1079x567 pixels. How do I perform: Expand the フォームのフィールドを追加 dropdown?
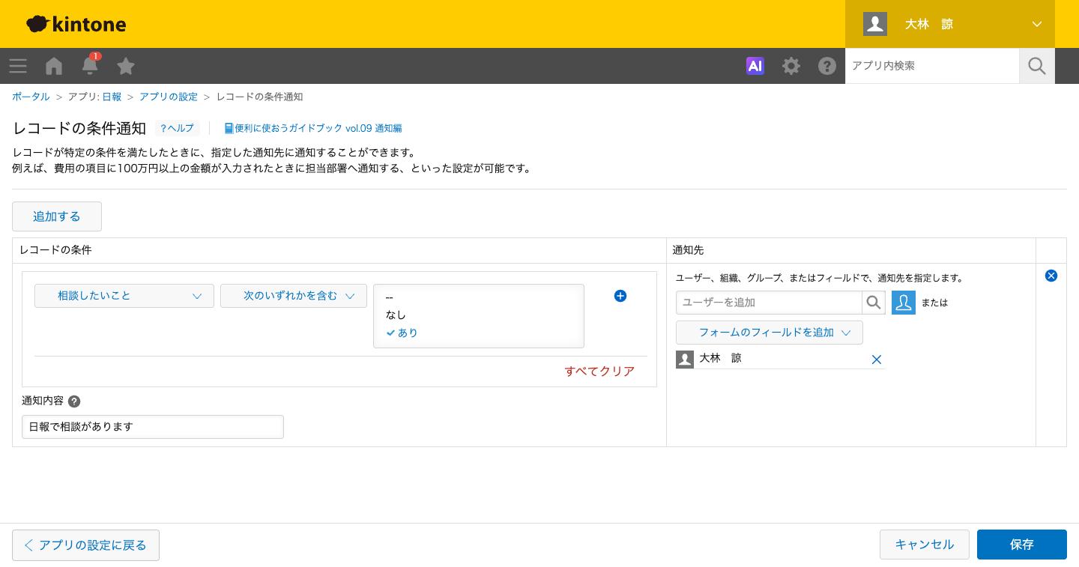tap(770, 333)
